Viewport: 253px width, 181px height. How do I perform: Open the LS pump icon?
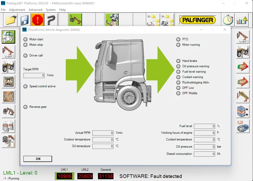[243, 126]
